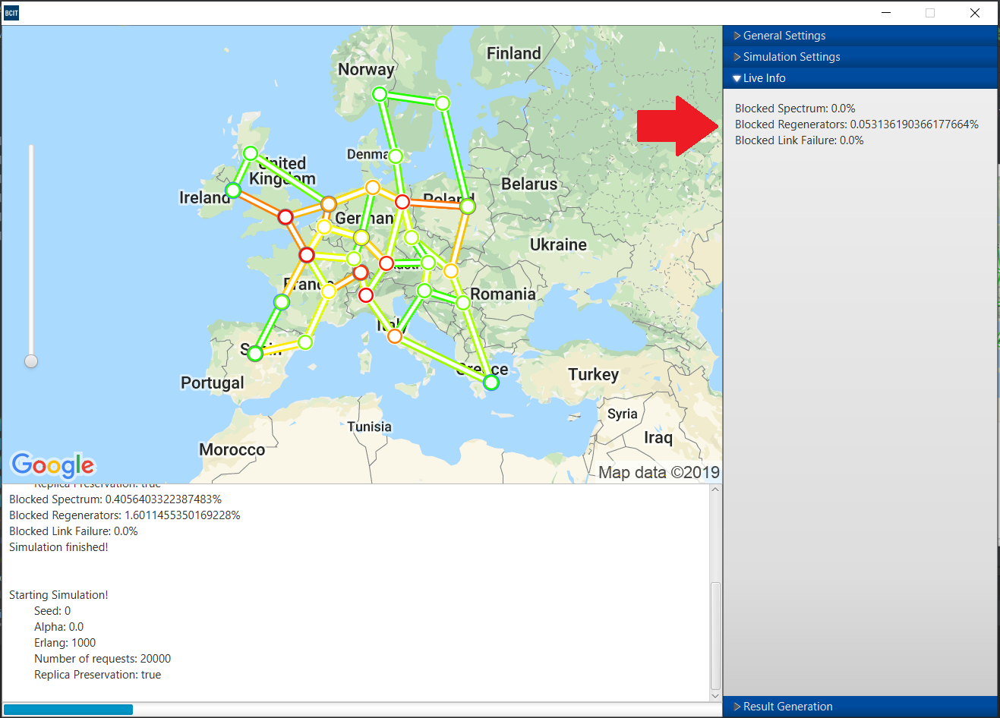Screen dimensions: 1000x718
Task: Click the Google logo on map
Action: [52, 464]
